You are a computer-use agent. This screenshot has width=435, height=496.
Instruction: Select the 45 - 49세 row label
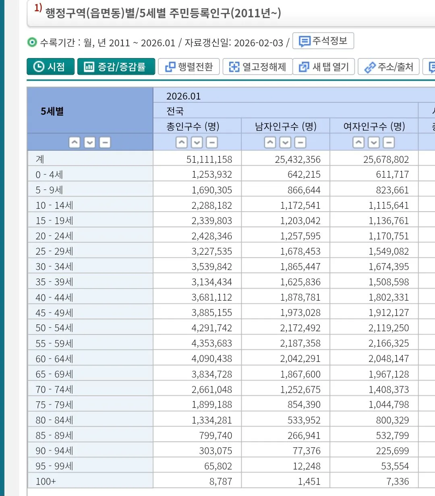[90, 312]
